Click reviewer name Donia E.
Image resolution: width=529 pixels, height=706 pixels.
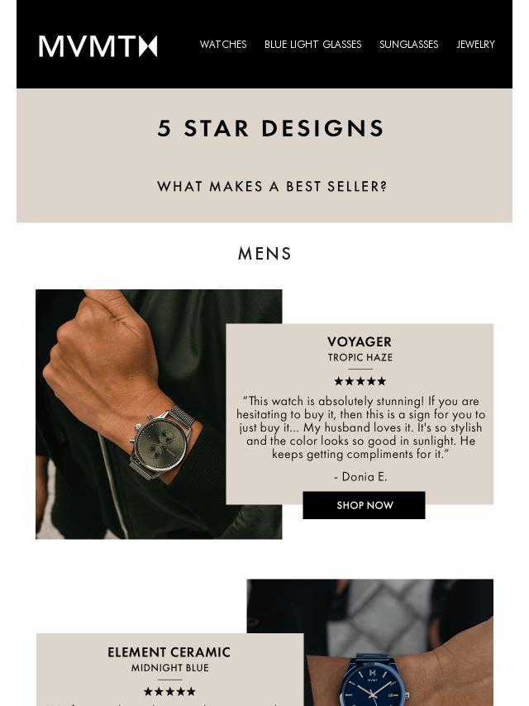[360, 476]
